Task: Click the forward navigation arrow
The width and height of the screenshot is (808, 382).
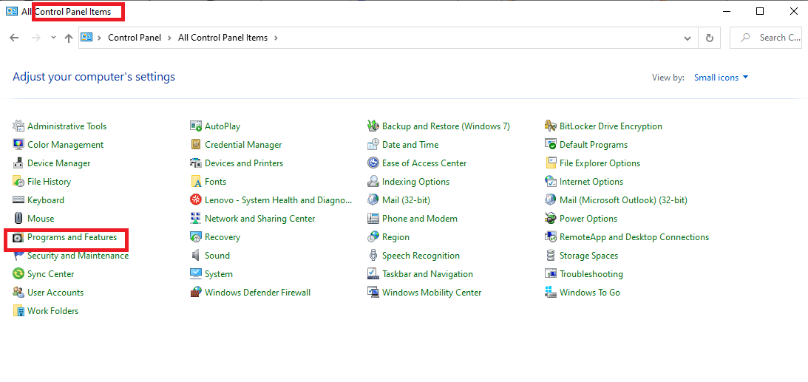Action: click(35, 38)
